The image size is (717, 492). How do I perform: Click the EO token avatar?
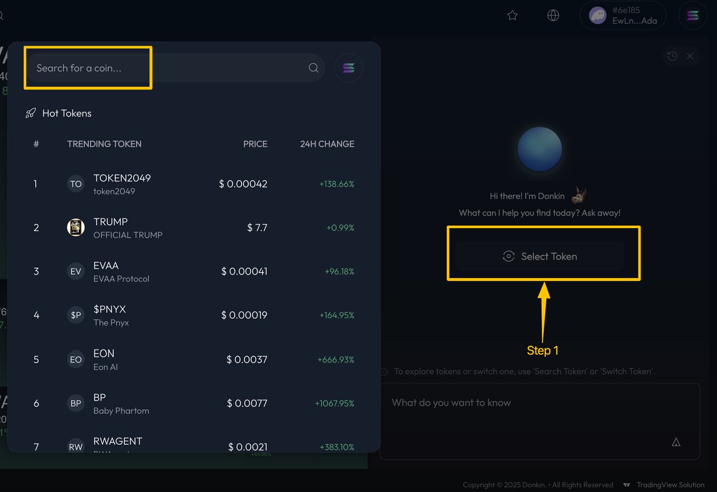[x=76, y=359]
